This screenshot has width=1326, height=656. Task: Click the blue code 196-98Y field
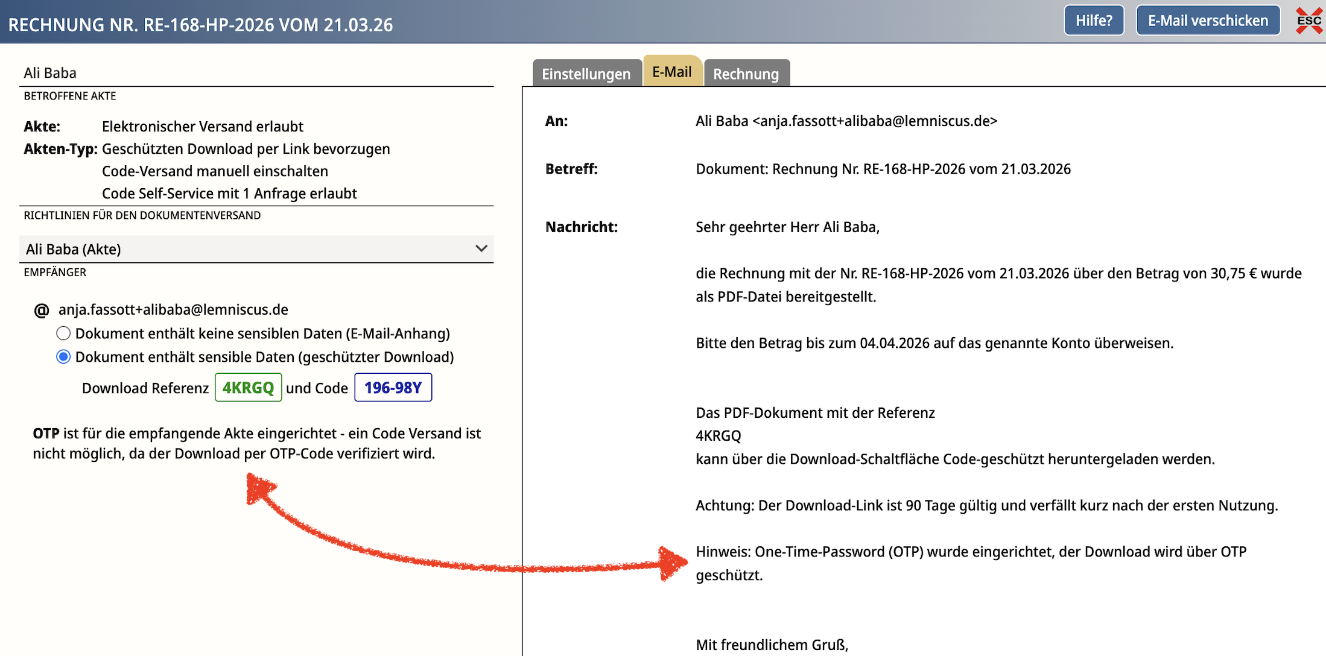(x=393, y=388)
